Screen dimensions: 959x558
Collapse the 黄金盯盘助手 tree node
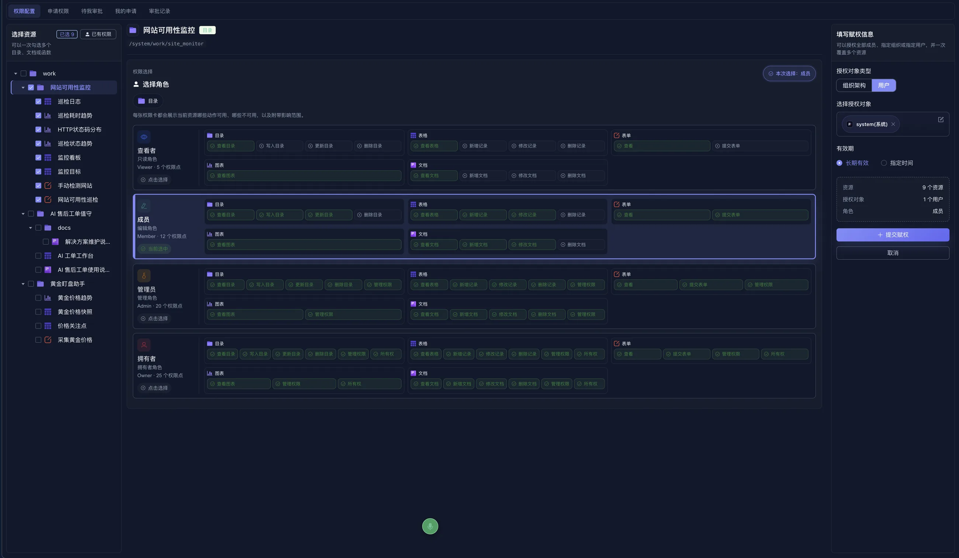(23, 284)
